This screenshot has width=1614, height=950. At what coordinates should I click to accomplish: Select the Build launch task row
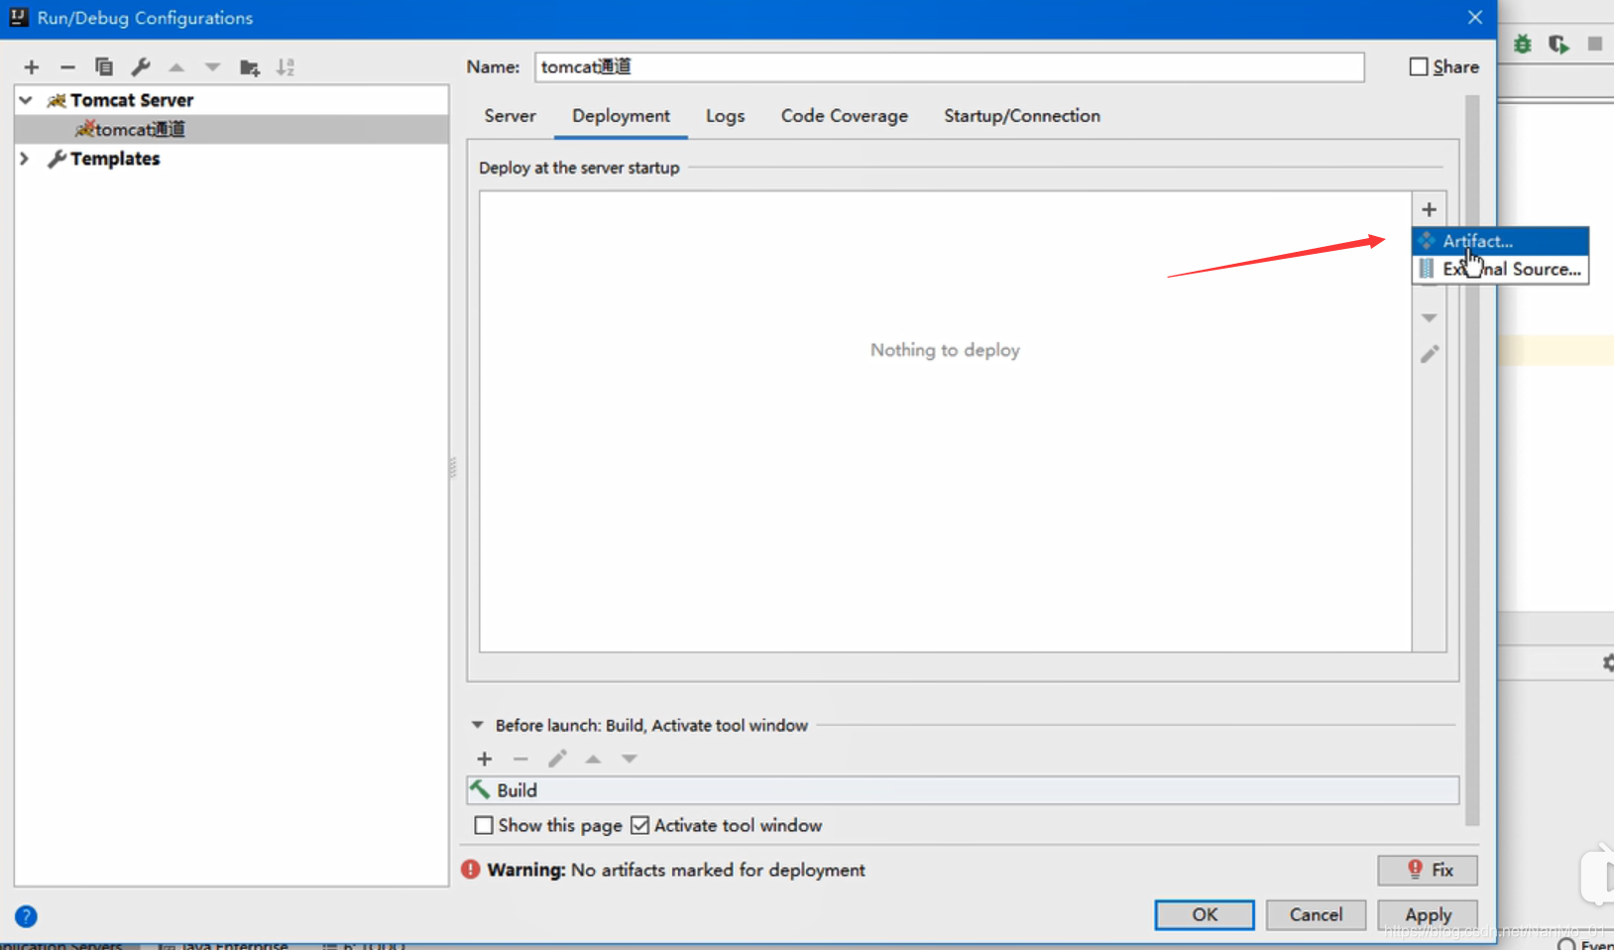tap(963, 790)
